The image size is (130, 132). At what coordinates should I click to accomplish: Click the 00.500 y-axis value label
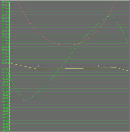coord(5,50)
